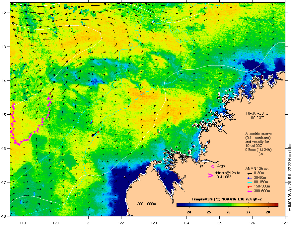Click the "300-600m" depth label
Image resolution: width=292 pixels, height=226 pixels.
[x=262, y=191]
